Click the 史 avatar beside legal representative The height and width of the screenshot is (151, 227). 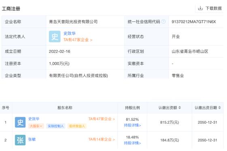pos(55,37)
